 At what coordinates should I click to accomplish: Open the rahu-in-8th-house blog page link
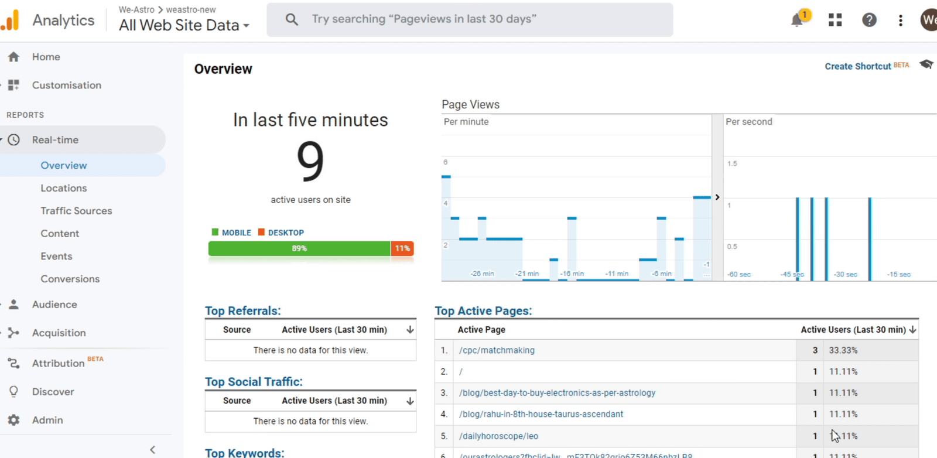point(541,414)
